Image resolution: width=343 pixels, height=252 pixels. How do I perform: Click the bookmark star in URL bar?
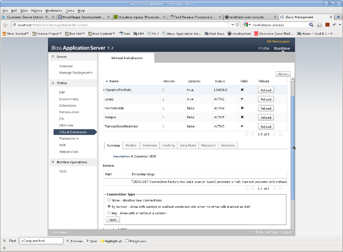click(x=229, y=25)
